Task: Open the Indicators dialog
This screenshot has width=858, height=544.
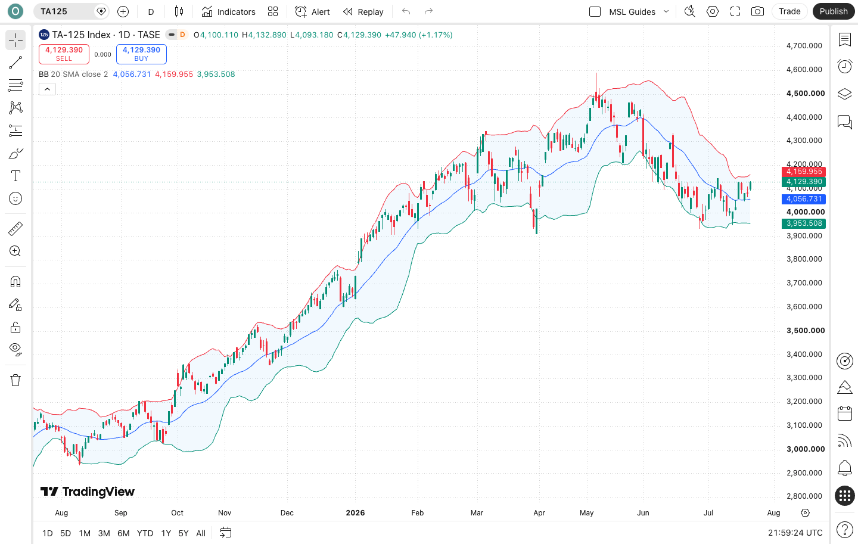Action: coord(229,11)
